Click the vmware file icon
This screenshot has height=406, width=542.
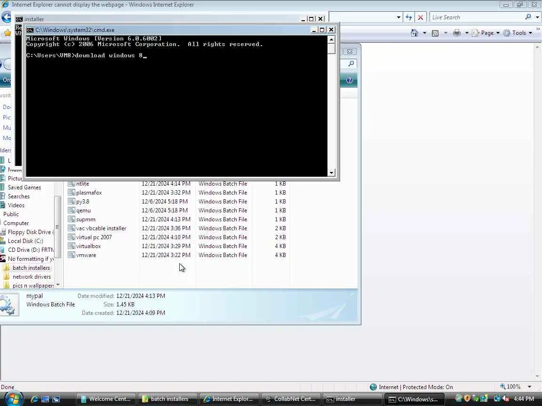pyautogui.click(x=71, y=255)
